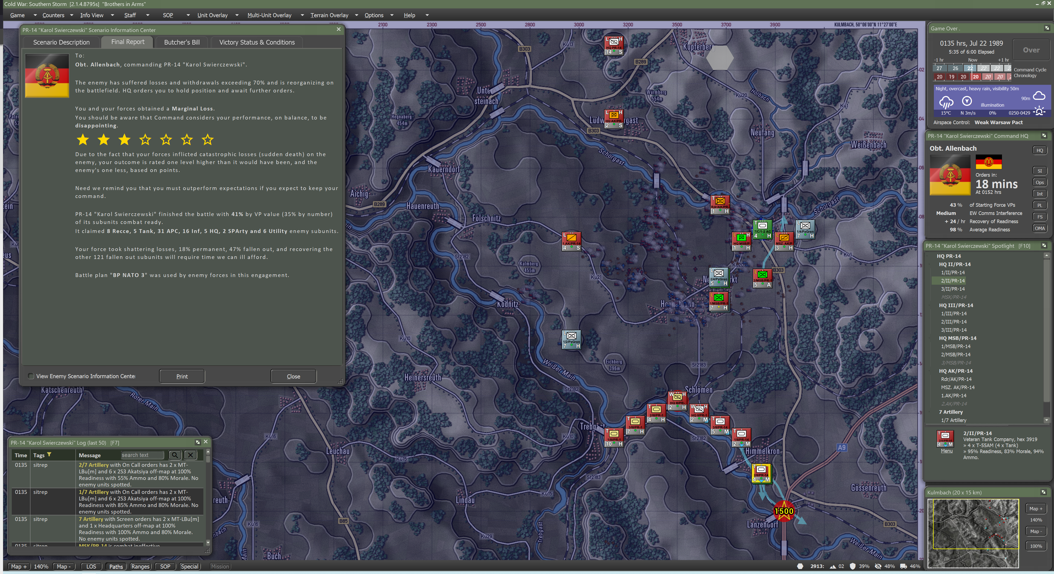1054x574 pixels.
Task: Select the highlighted yellow tank unit counter
Action: pyautogui.click(x=761, y=473)
